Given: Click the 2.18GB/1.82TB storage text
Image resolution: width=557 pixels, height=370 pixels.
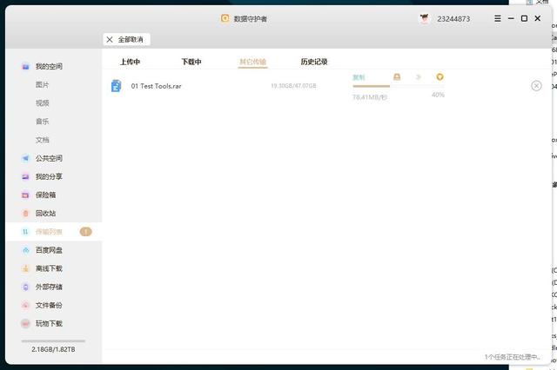Looking at the screenshot, I should 53,349.
